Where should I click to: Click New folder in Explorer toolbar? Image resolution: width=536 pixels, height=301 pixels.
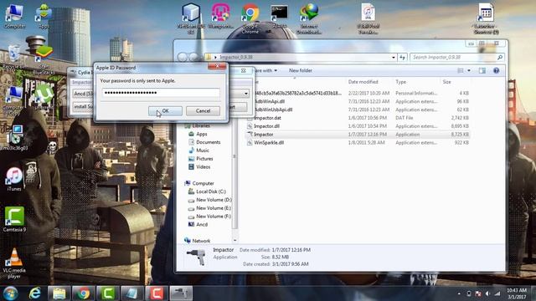pyautogui.click(x=301, y=70)
